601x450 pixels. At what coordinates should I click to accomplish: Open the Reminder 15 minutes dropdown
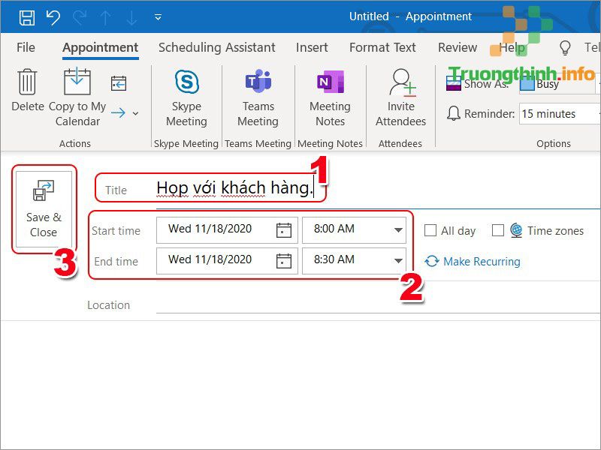coord(560,114)
